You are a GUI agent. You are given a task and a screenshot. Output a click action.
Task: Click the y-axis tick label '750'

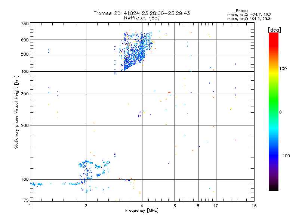coord(25,24)
